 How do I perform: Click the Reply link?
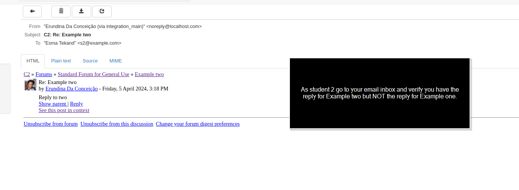click(76, 104)
